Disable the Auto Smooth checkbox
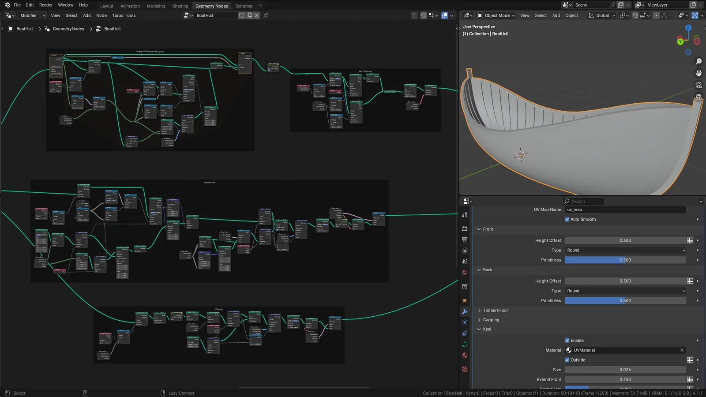 pos(567,219)
